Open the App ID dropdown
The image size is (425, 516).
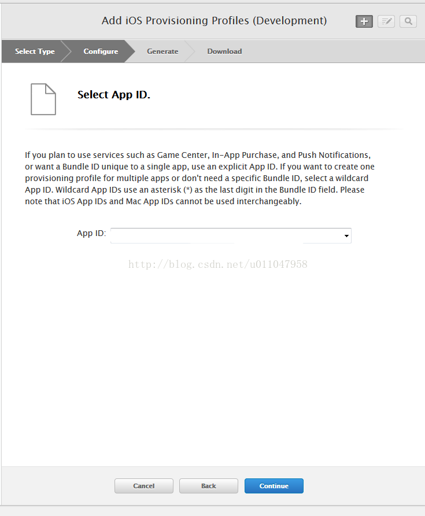coord(231,235)
